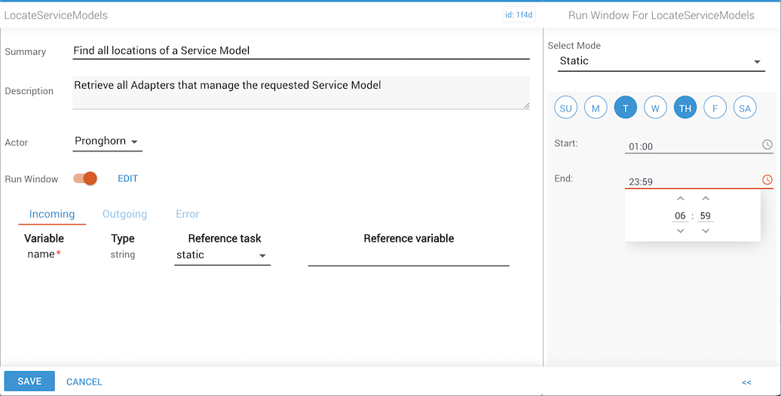
Task: Increase the minutes in the time picker
Action: pyautogui.click(x=706, y=199)
